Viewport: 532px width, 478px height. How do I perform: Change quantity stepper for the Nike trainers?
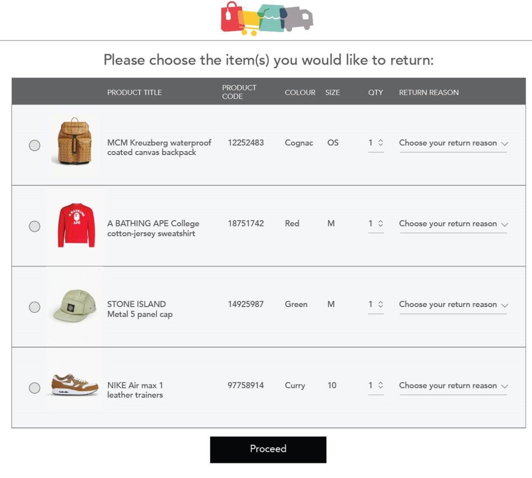[380, 385]
